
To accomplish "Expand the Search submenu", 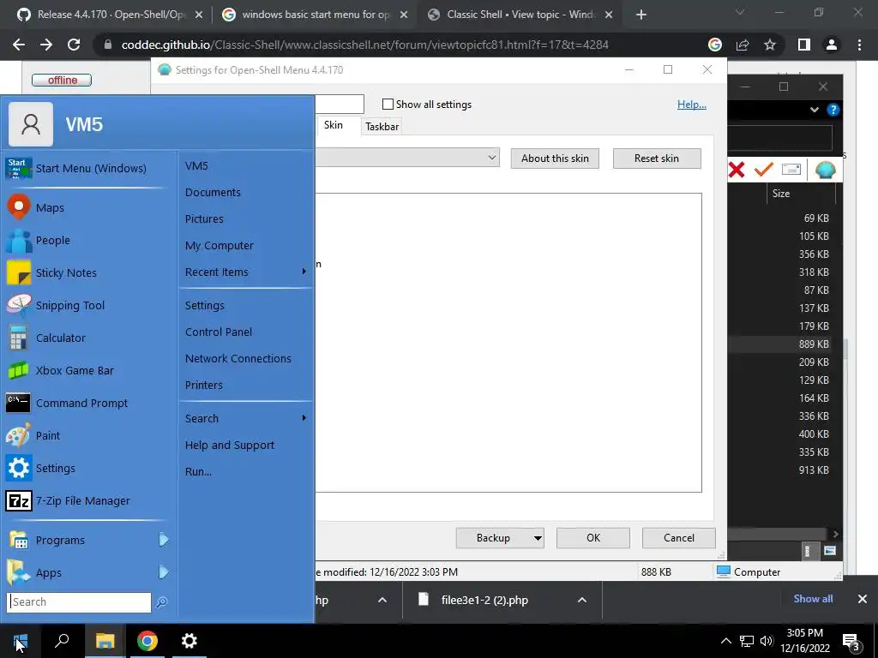I will [x=304, y=418].
